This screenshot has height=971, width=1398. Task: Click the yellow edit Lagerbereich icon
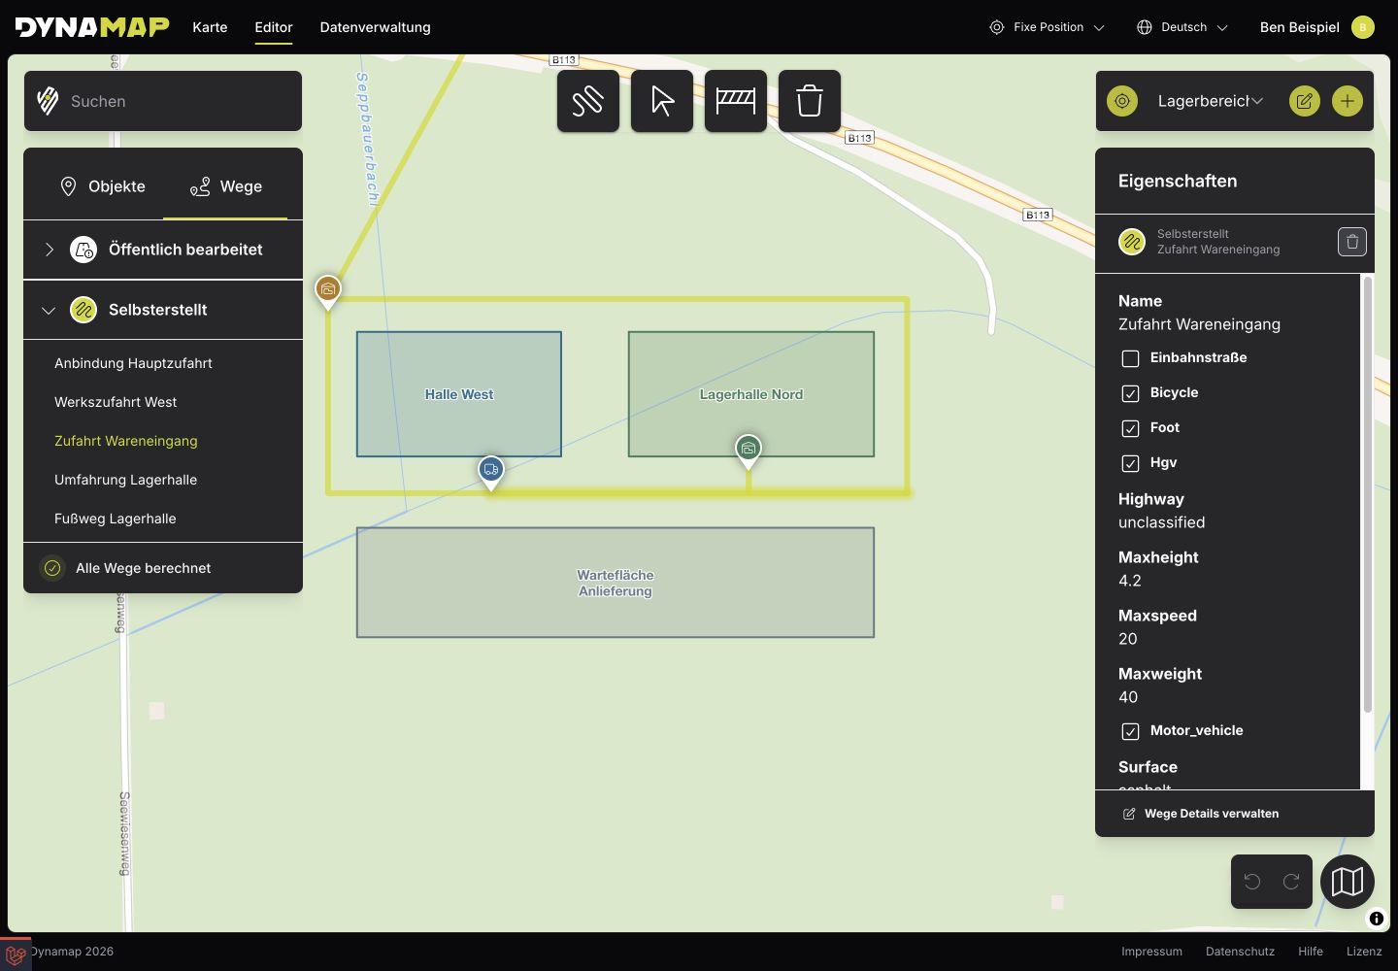pos(1305,101)
